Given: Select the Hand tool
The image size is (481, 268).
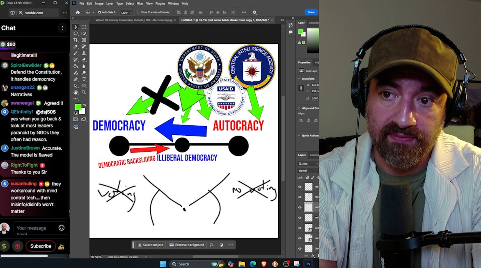Looking at the screenshot, I should coord(76,92).
